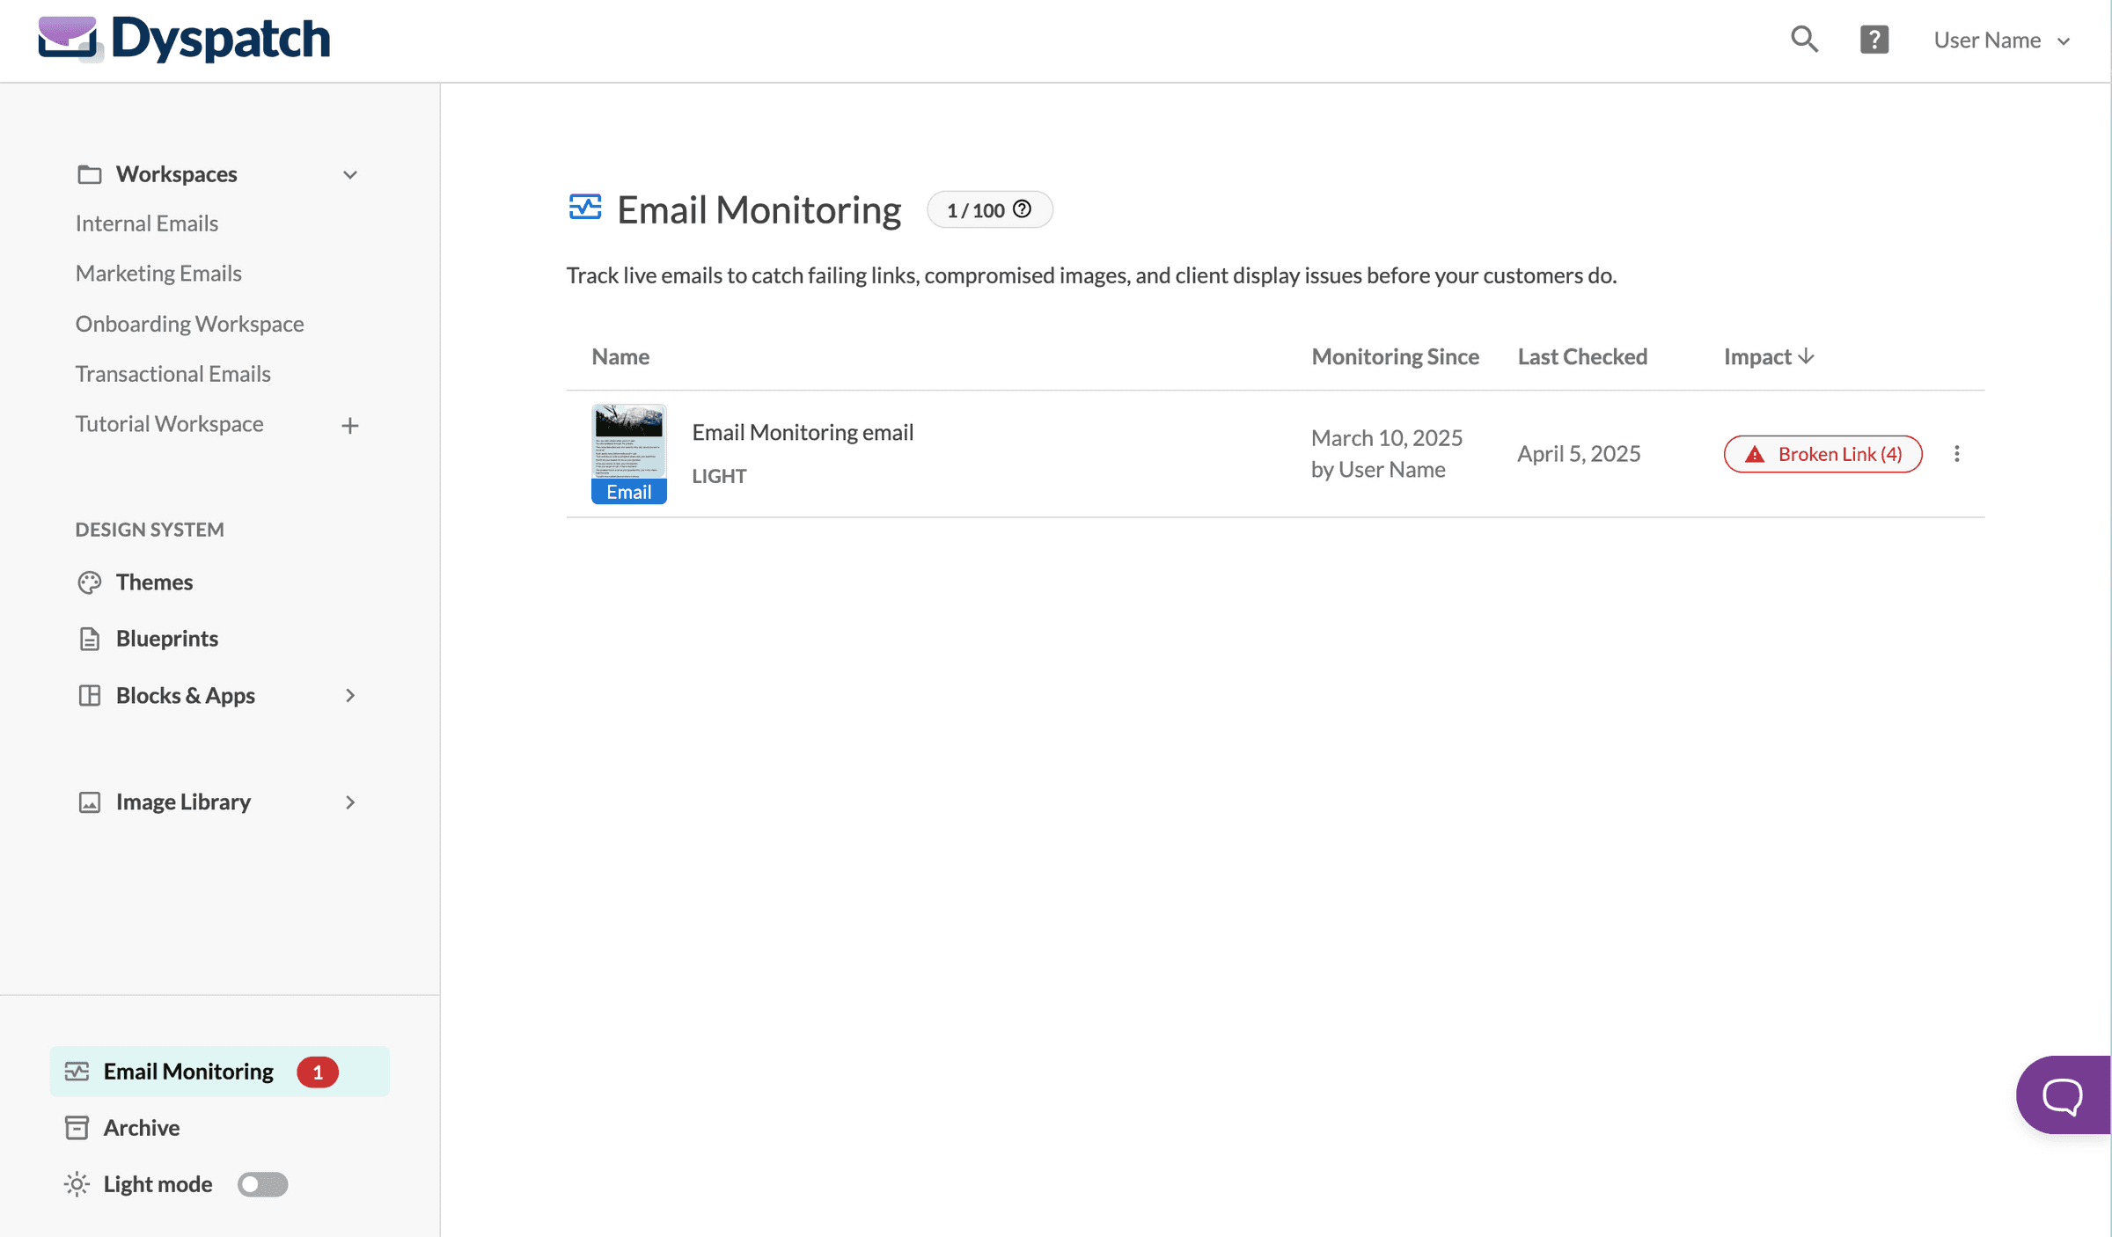Open Marketing Emails workspace

158,273
